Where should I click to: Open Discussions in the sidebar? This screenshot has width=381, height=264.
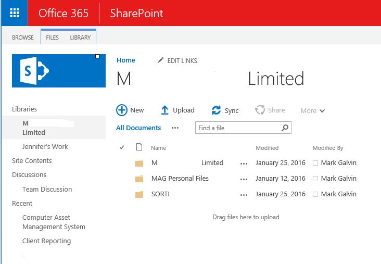pyautogui.click(x=29, y=174)
